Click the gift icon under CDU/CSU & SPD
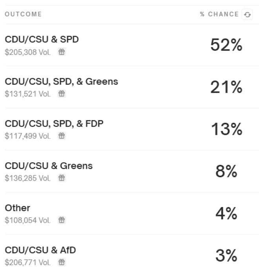Image resolution: width=259 pixels, height=275 pixels. tap(62, 52)
